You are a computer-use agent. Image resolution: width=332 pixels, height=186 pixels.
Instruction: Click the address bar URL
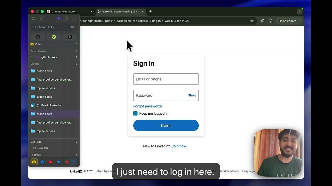[135, 21]
